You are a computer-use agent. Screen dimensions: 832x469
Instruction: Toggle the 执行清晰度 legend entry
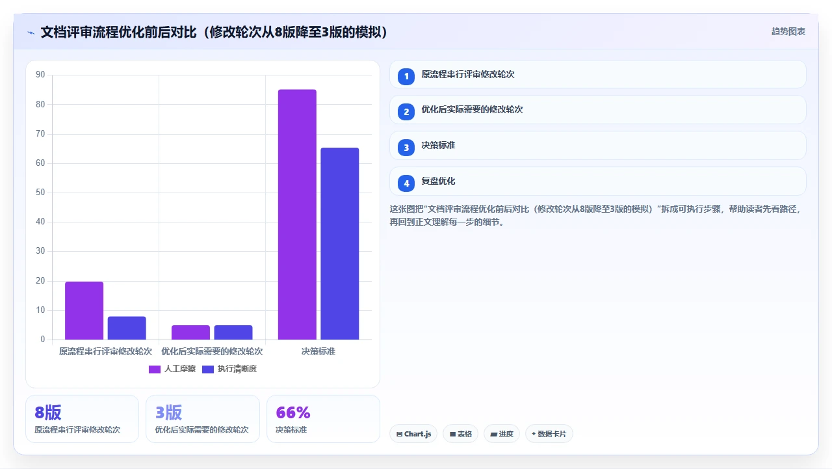coord(229,369)
